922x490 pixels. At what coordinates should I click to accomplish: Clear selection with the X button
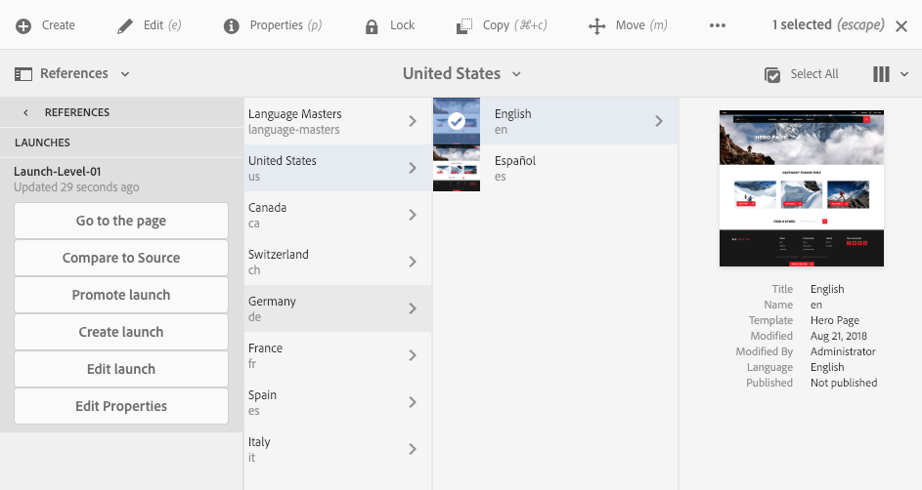[901, 25]
